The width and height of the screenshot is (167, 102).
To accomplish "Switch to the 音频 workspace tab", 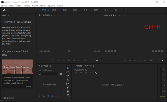I will tap(96, 10).
